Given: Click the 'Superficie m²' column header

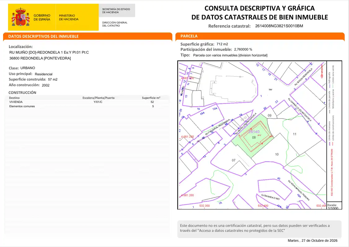Looking at the screenshot, I should point(151,98).
